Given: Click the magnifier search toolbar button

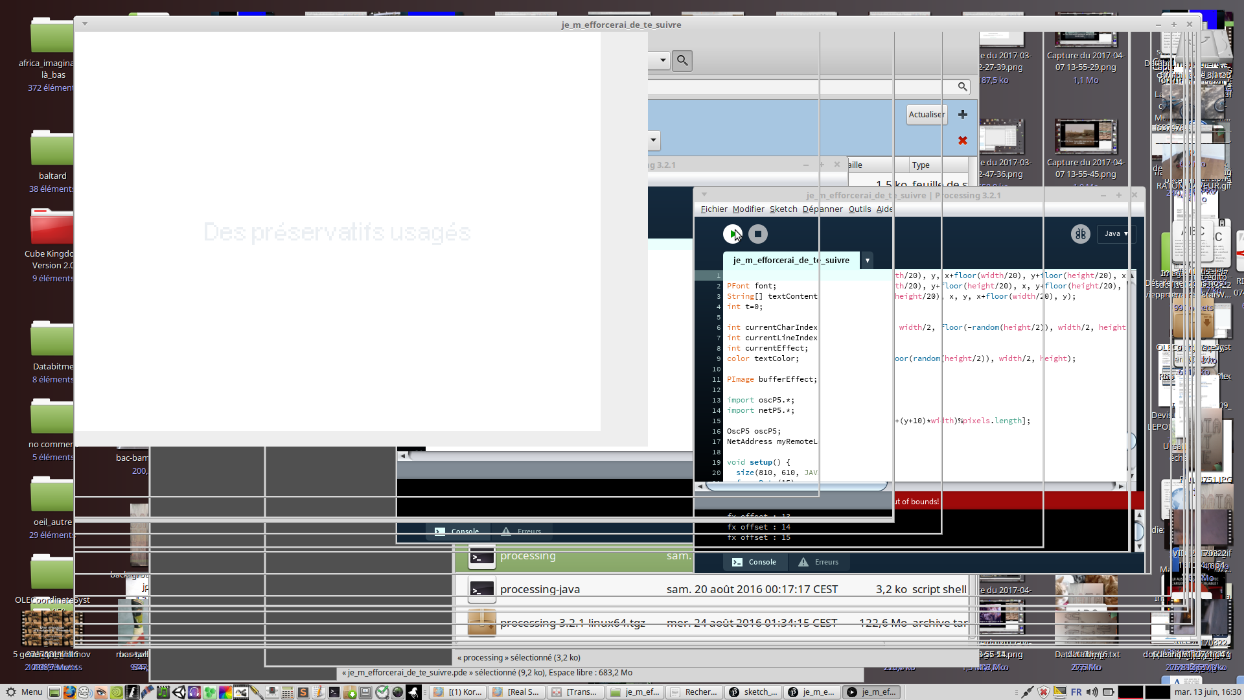Looking at the screenshot, I should [x=682, y=60].
